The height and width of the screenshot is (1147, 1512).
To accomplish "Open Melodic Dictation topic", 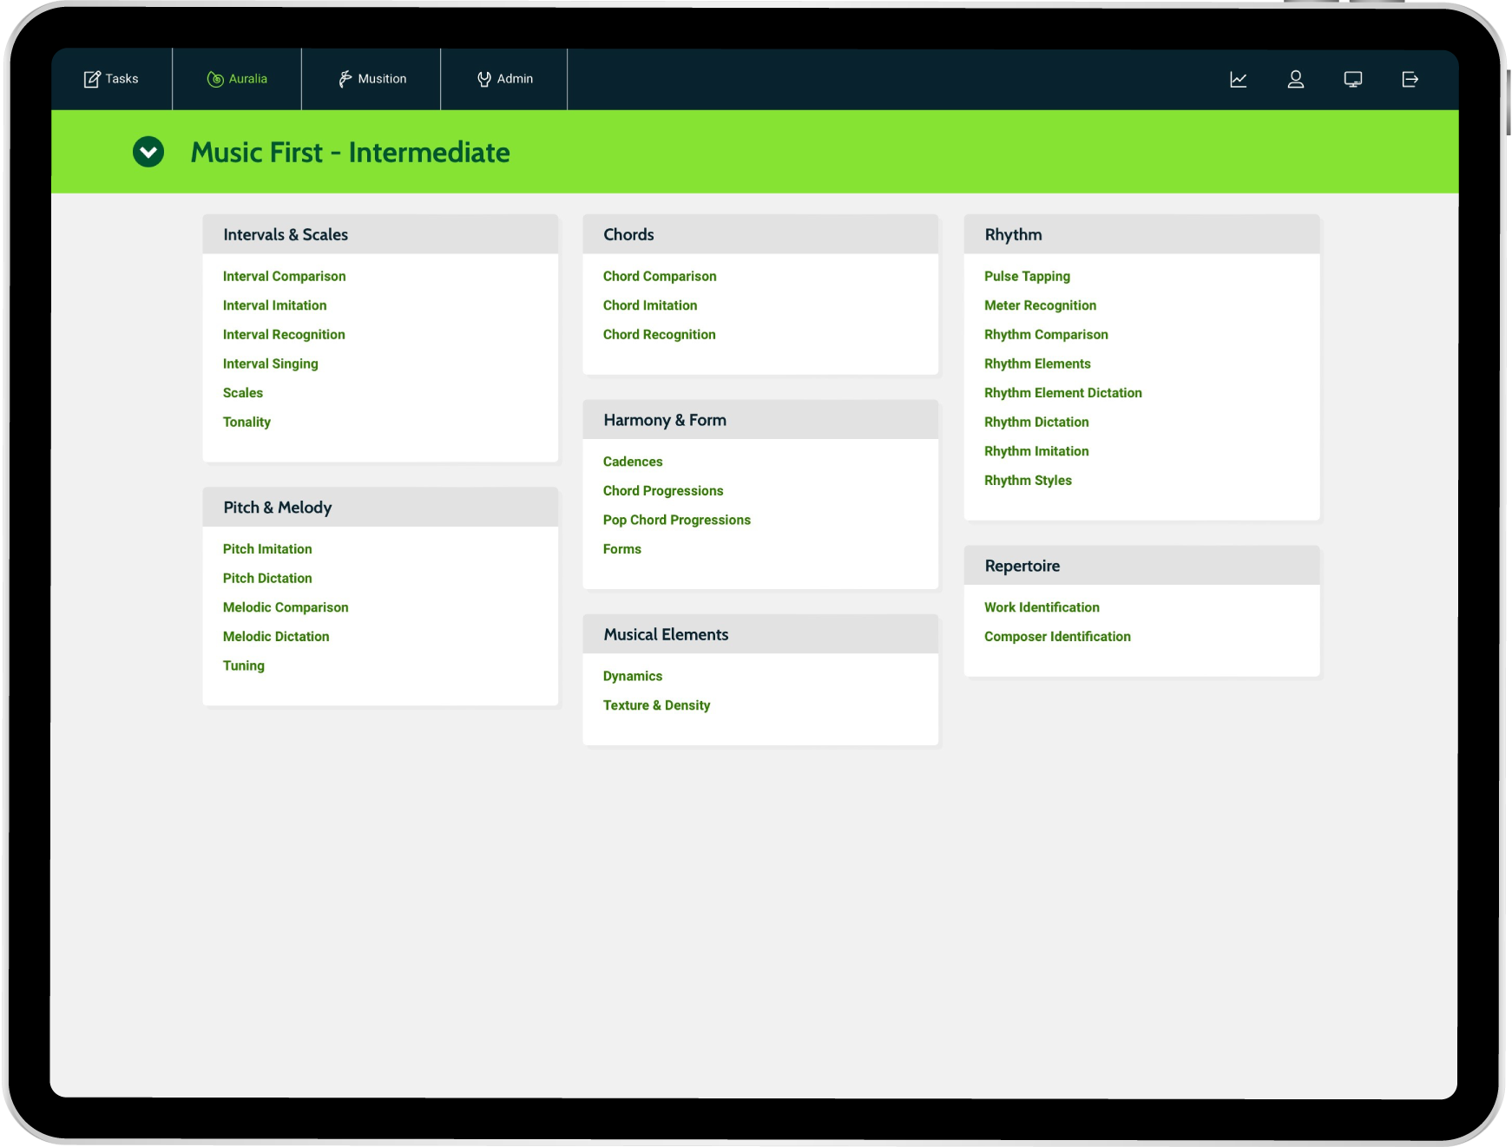I will tap(276, 637).
